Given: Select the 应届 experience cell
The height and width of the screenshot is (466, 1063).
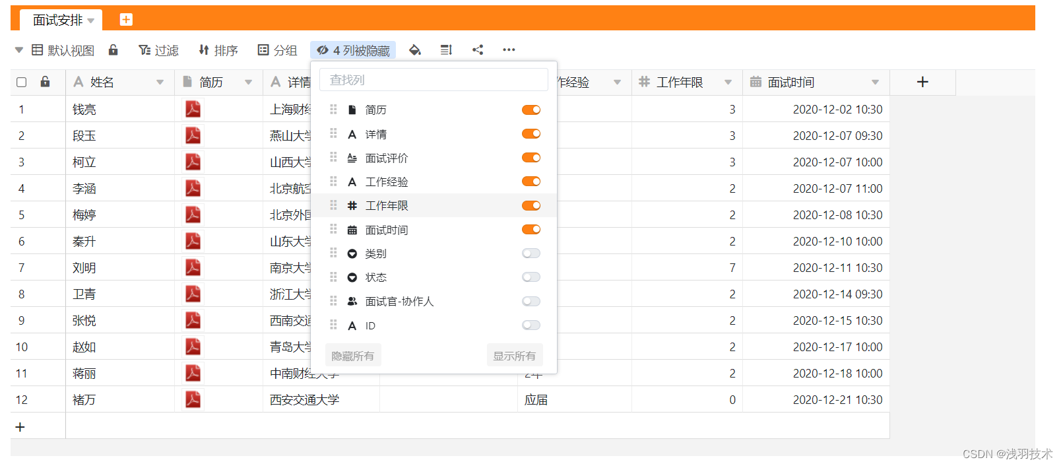Looking at the screenshot, I should pyautogui.click(x=575, y=399).
